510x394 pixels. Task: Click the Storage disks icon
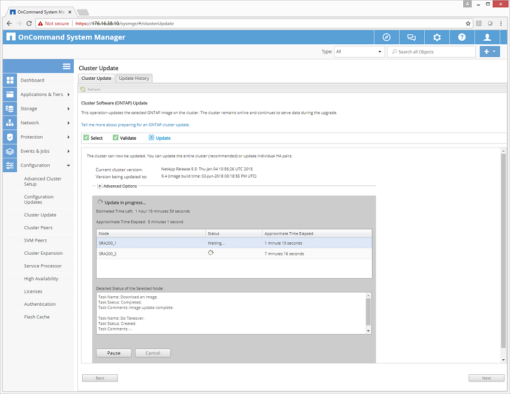[x=10, y=109]
